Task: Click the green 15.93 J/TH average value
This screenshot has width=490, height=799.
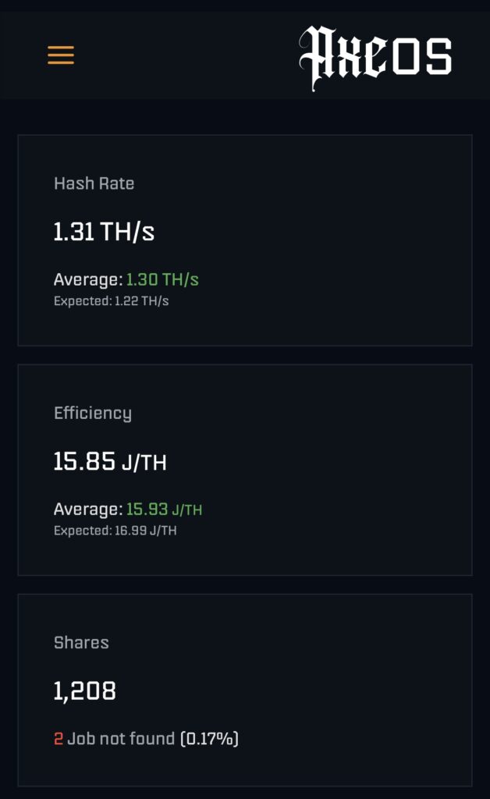Action: point(164,510)
